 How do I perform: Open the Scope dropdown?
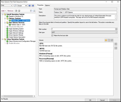[22, 6]
